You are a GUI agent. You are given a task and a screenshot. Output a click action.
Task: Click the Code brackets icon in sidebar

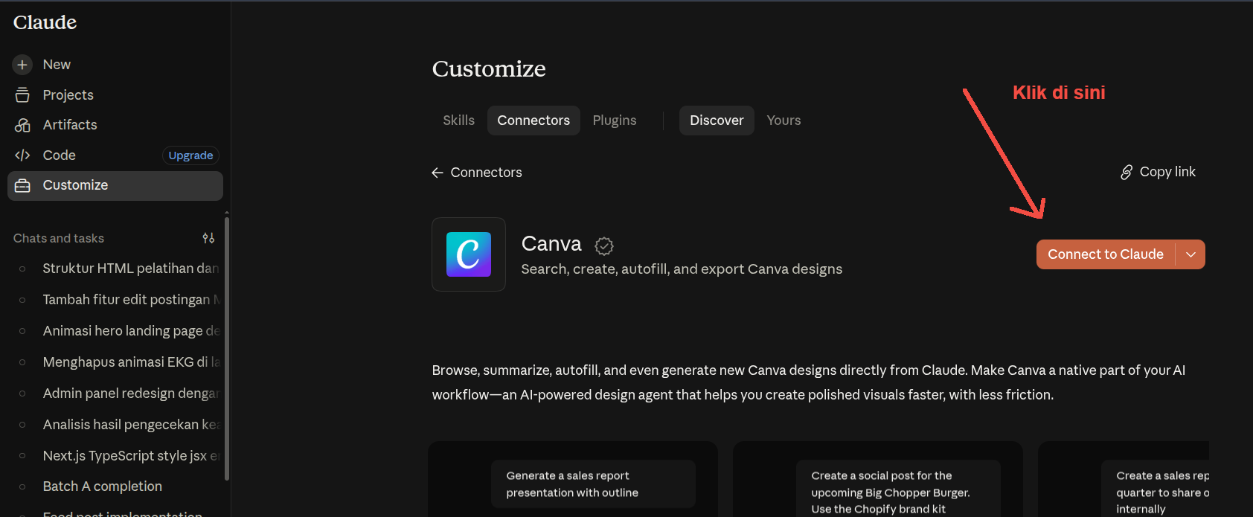[22, 155]
